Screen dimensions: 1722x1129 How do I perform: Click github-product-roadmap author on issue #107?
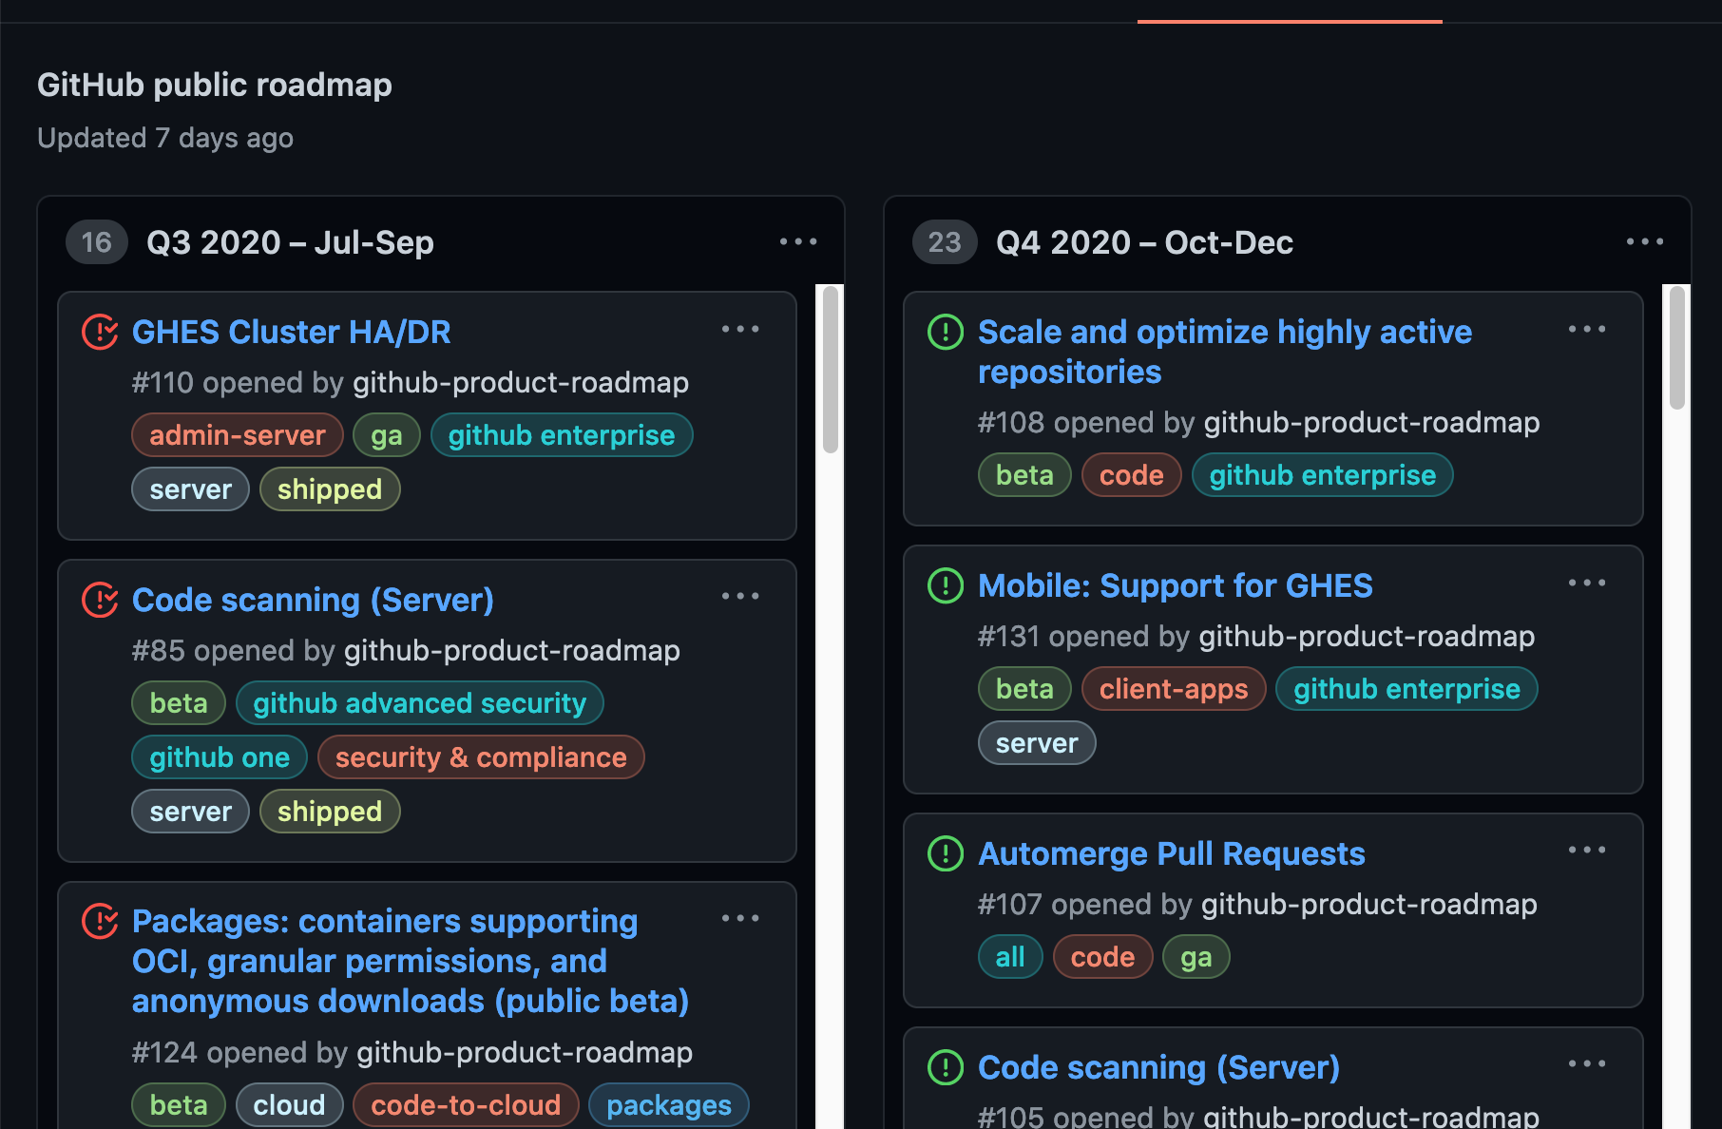[1369, 904]
